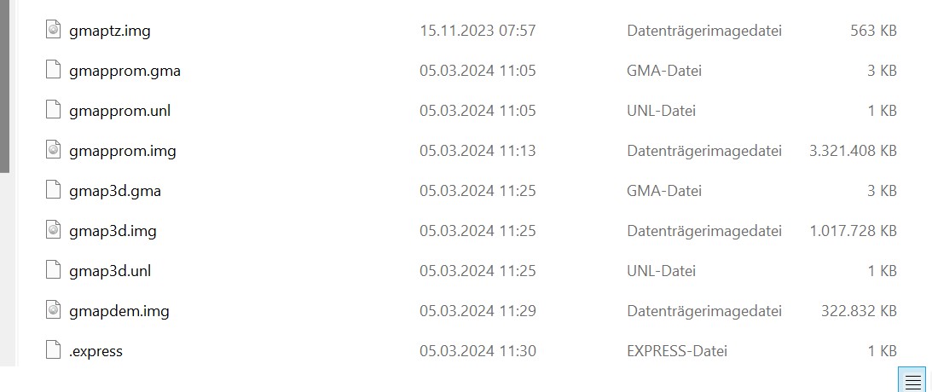This screenshot has height=392, width=932.
Task: Click the gmaptz.img disk image icon
Action: (54, 31)
